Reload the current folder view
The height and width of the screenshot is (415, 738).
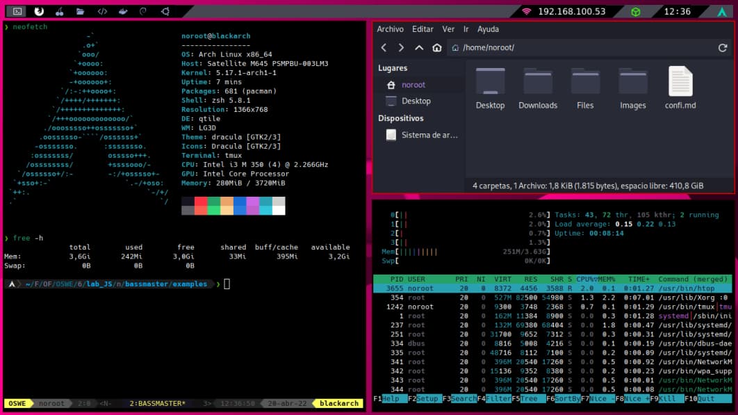[x=722, y=48]
